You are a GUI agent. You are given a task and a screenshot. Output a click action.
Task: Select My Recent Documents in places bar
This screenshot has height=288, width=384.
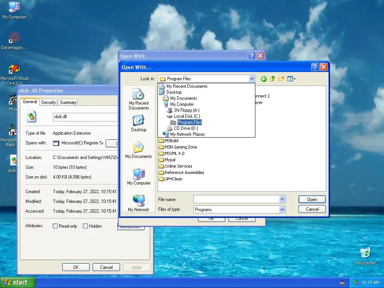click(x=139, y=99)
